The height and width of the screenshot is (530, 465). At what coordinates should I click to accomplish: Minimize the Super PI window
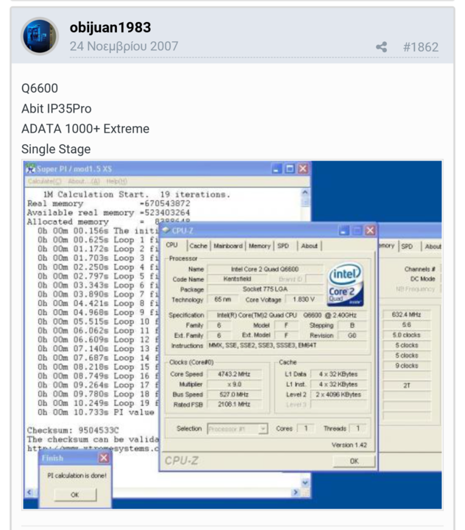pyautogui.click(x=277, y=169)
